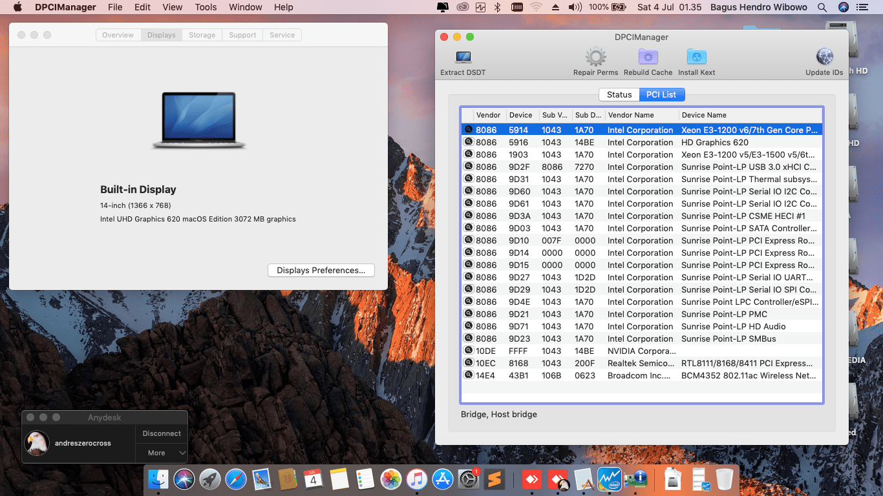
Task: Open the Tools menu
Action: 206,7
